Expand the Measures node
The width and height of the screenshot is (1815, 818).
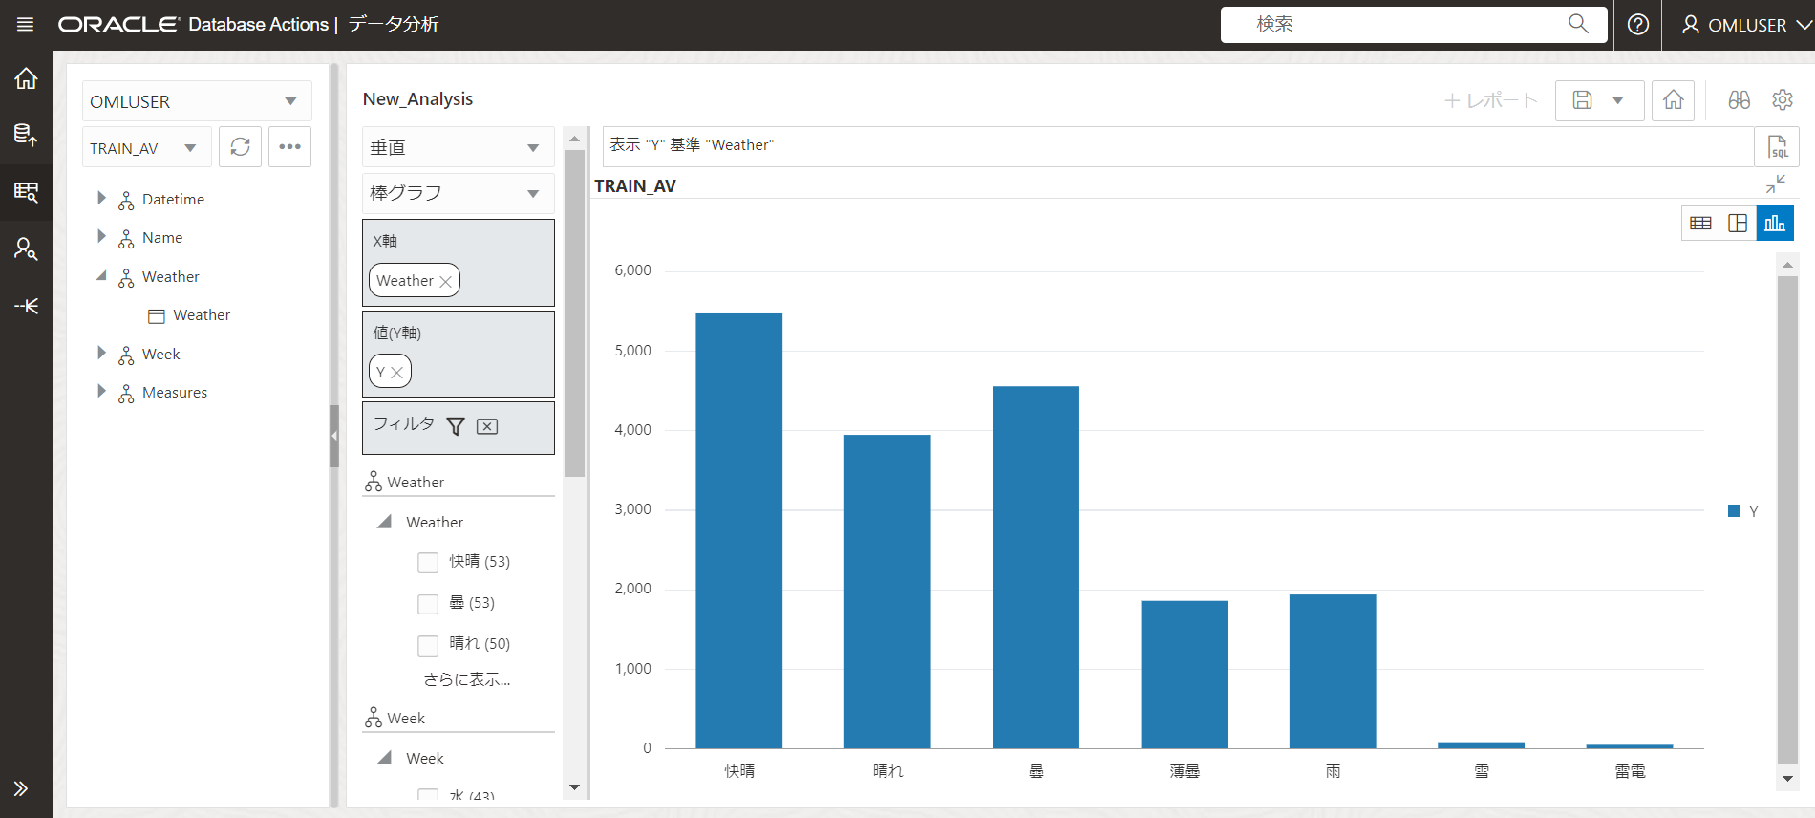click(x=101, y=391)
